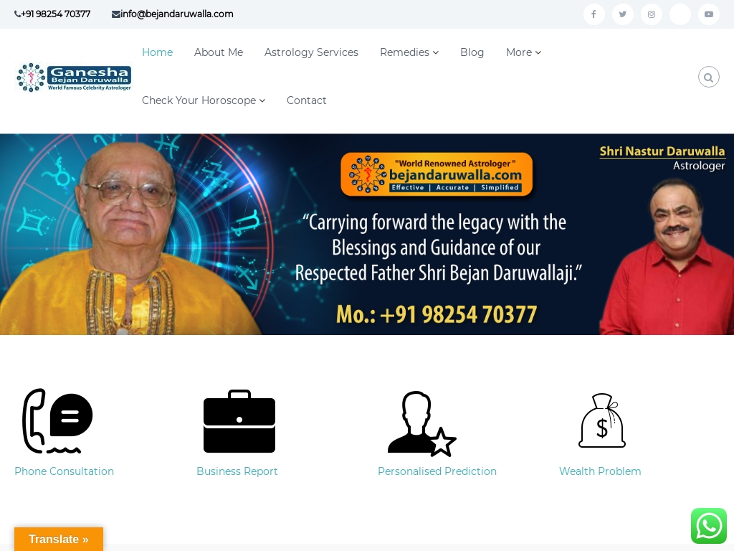Open the Astrology Services menu item
The height and width of the screenshot is (551, 734).
311,52
